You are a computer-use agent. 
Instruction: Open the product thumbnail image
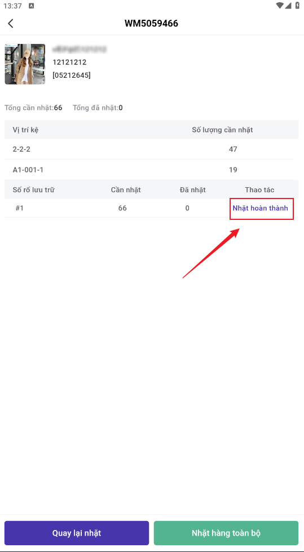[x=25, y=64]
